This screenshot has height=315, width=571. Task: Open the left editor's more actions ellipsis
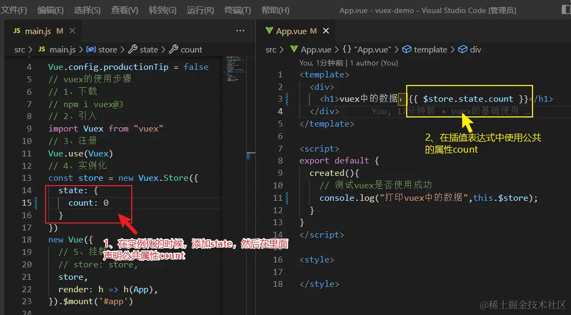(240, 31)
